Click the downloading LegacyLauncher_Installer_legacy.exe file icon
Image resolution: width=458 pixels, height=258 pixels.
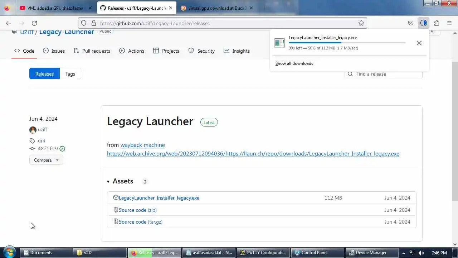pos(279,43)
